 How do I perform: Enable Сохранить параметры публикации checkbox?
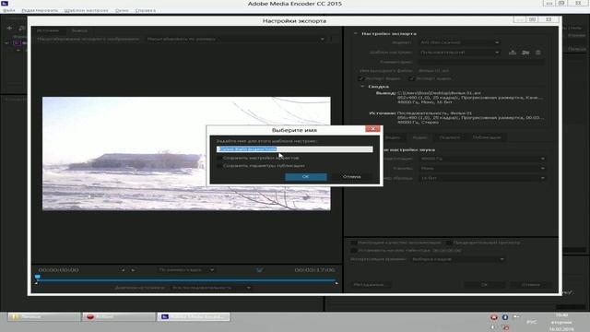point(219,166)
